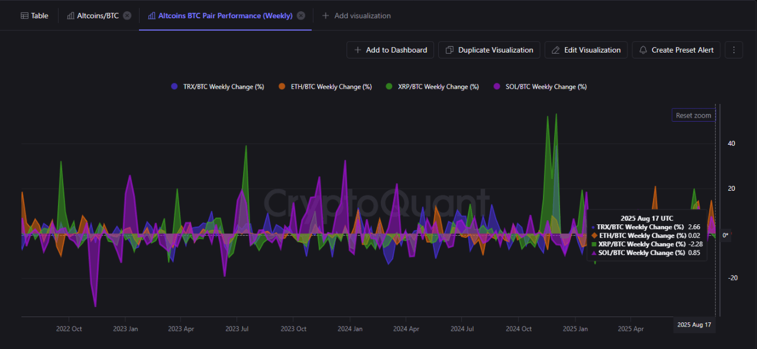This screenshot has height=349, width=757.
Task: Click the plus icon for Add visualization
Action: coord(325,16)
